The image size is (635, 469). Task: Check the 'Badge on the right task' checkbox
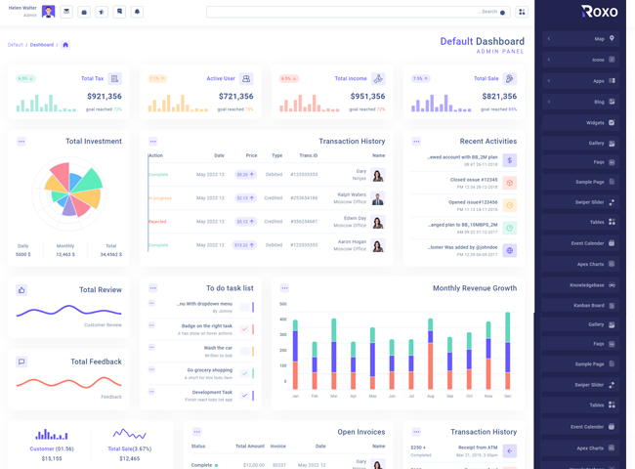[244, 329]
